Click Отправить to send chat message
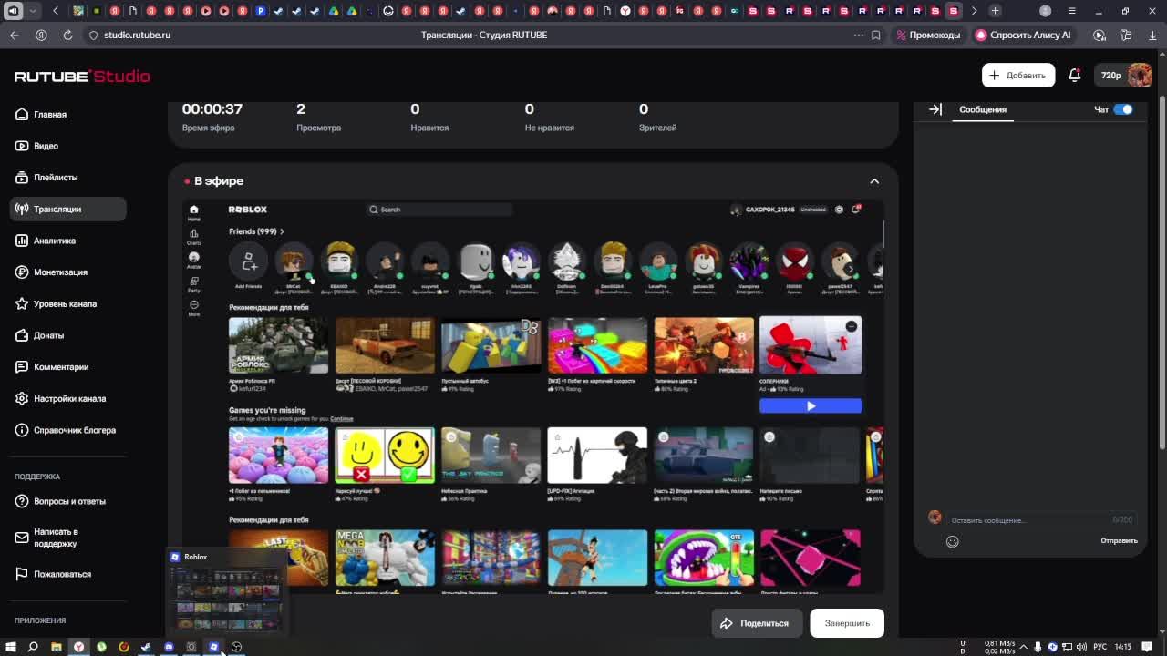This screenshot has width=1167, height=656. pos(1119,541)
